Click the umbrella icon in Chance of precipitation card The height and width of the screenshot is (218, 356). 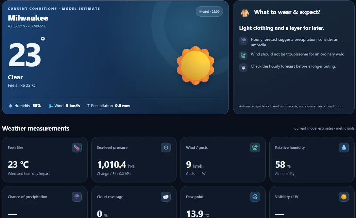click(x=77, y=197)
